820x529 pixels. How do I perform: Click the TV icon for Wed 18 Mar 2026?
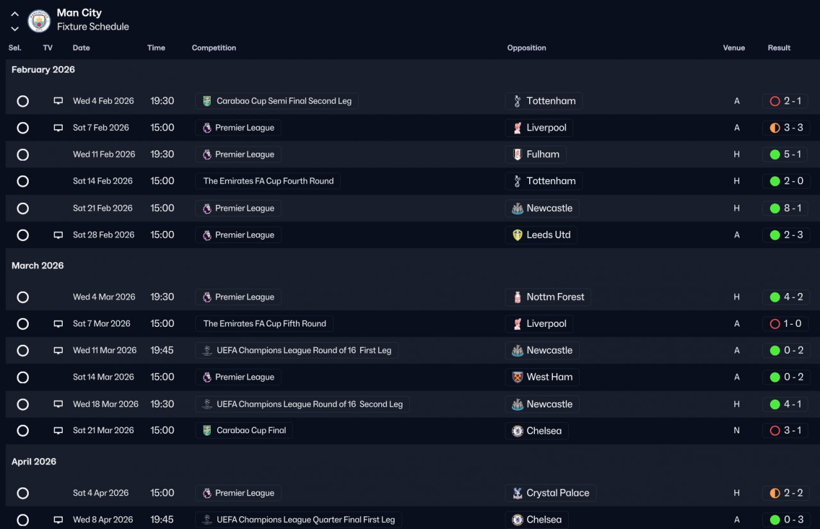(58, 404)
